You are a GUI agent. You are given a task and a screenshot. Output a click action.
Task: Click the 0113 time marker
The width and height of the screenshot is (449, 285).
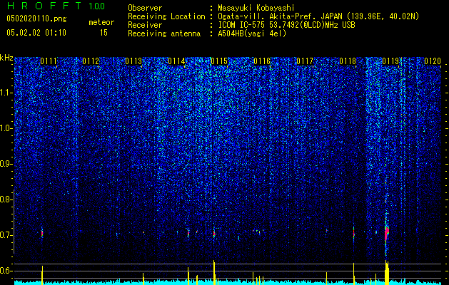[x=133, y=61]
